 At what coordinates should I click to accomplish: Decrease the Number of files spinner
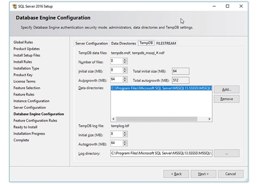click(x=125, y=63)
